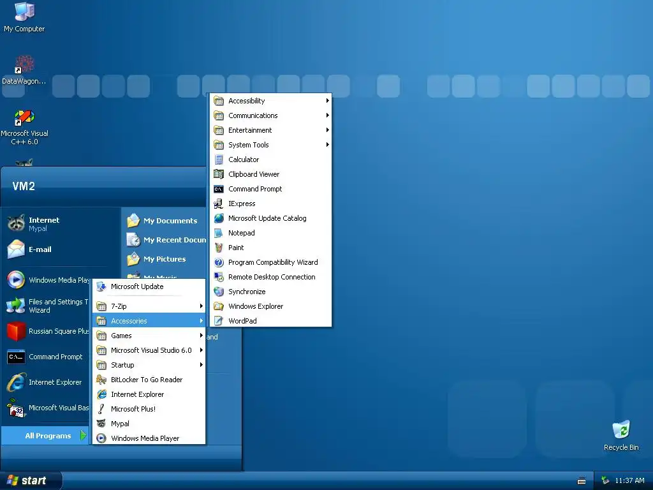Start Program Compatibility Wizard

pos(270,262)
